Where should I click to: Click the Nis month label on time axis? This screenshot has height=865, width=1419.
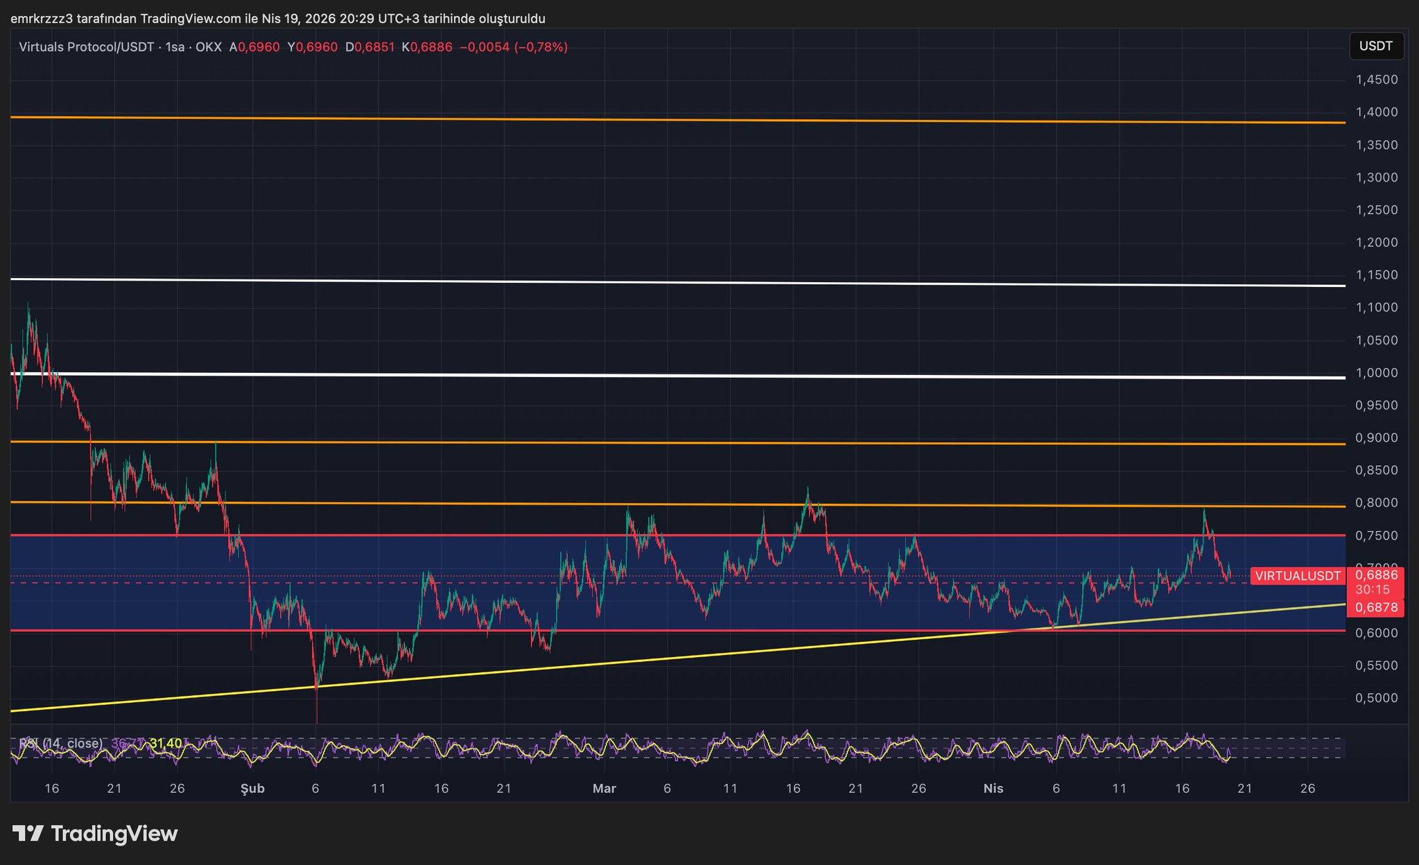[x=993, y=789]
